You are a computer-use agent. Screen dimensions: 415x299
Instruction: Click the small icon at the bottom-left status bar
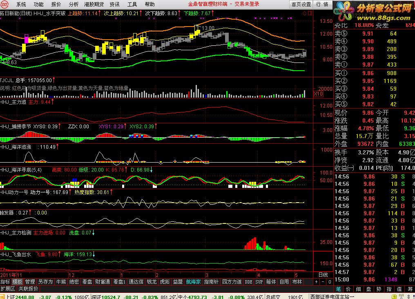click(x=2, y=297)
